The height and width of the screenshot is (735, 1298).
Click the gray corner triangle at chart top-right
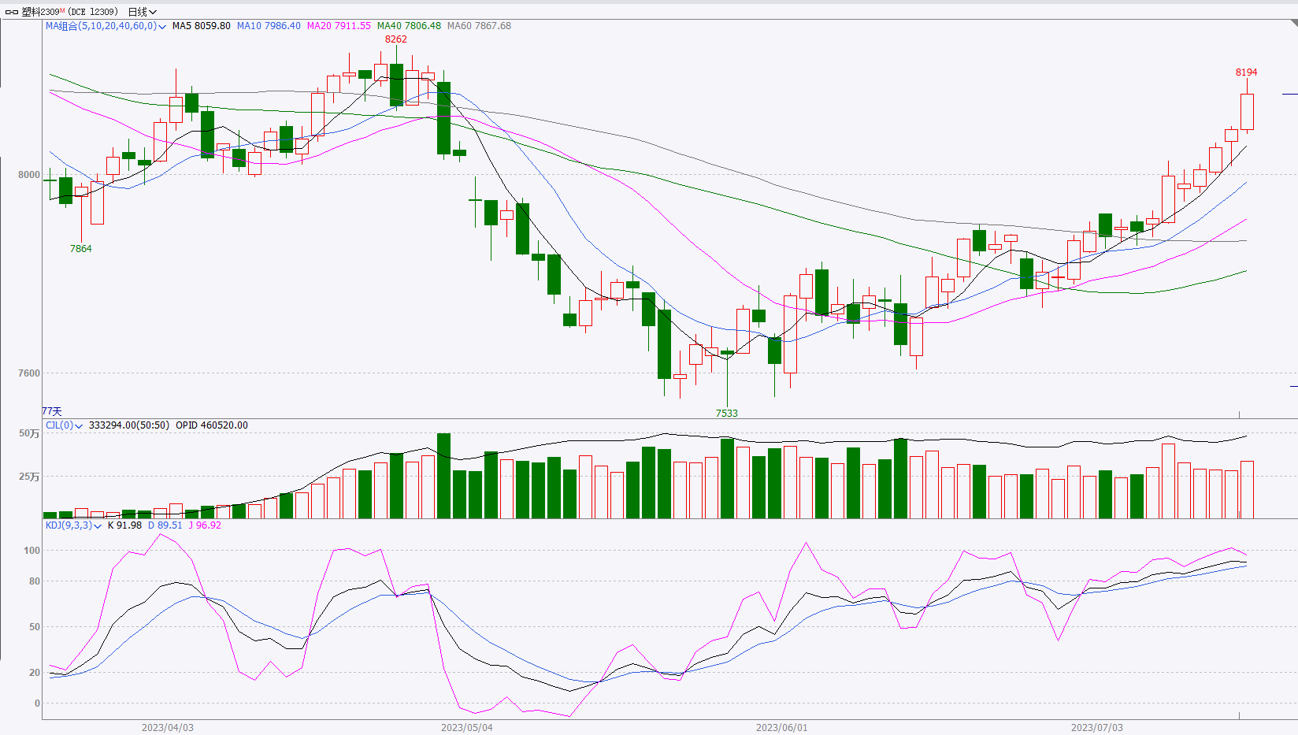pyautogui.click(x=1293, y=23)
